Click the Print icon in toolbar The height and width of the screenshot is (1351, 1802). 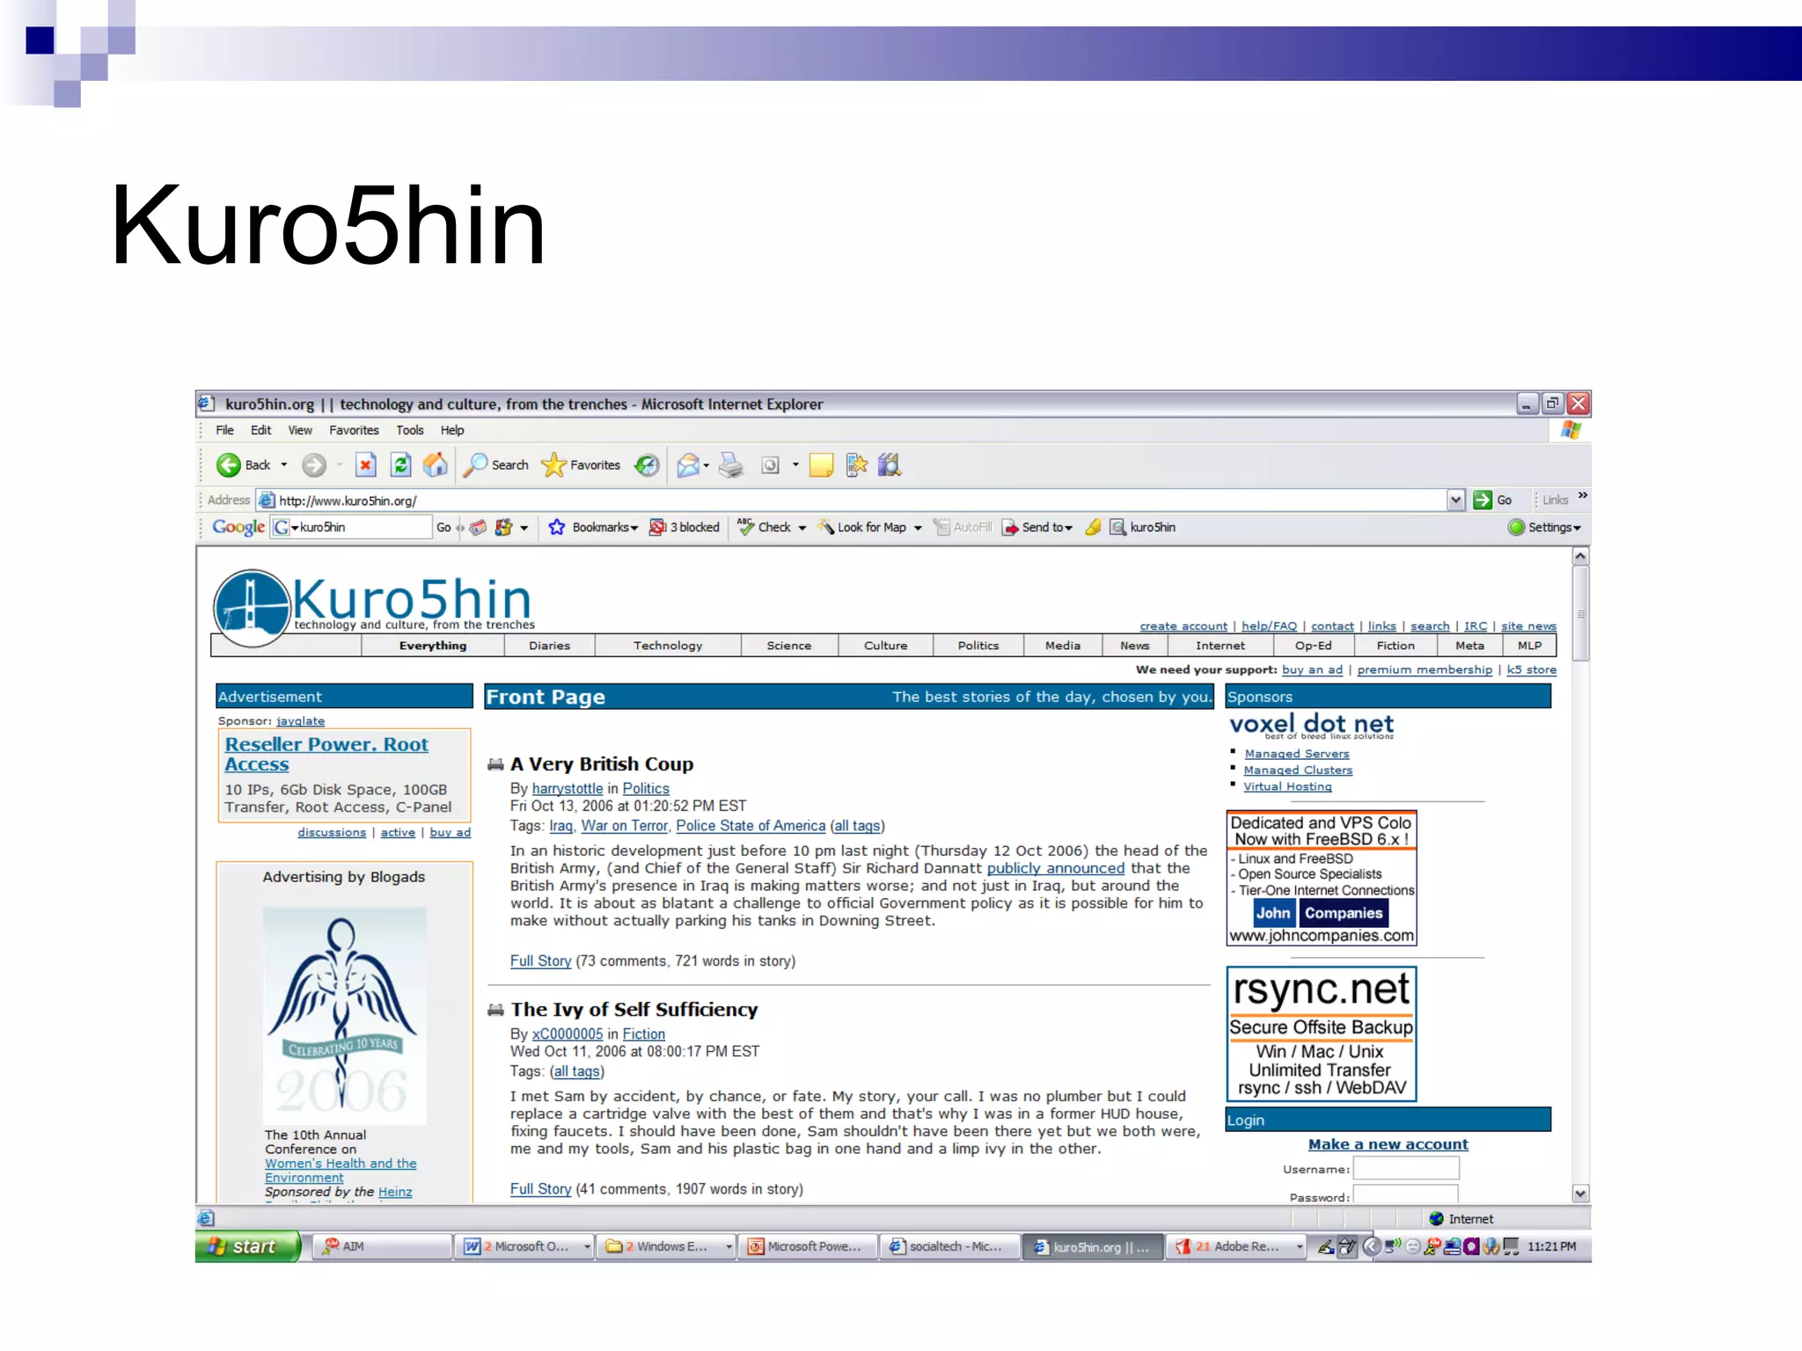point(730,464)
